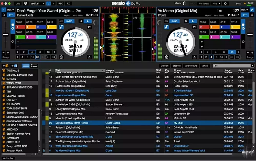Adjust the Master volume knob
Viewport: 256px width, 161px height.
(x=184, y=3)
